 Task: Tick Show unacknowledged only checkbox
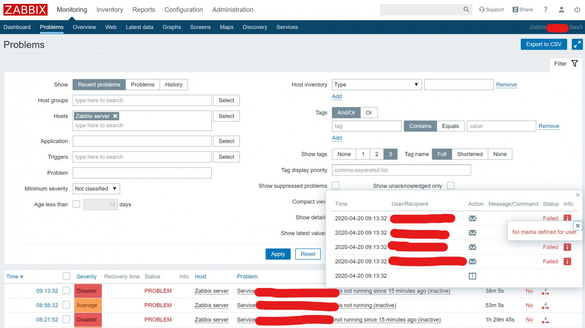(451, 186)
